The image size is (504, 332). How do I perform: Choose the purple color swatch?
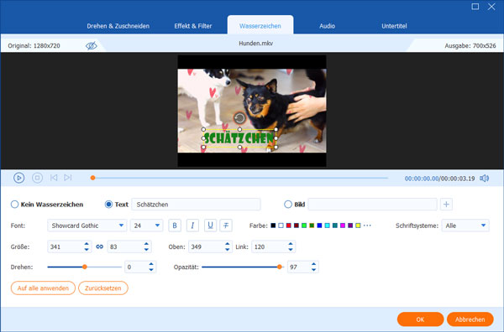point(350,226)
